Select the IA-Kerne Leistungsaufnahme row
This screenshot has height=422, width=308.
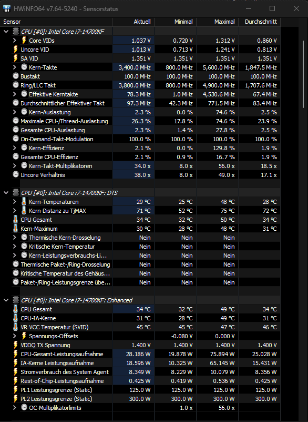[x=146, y=363]
